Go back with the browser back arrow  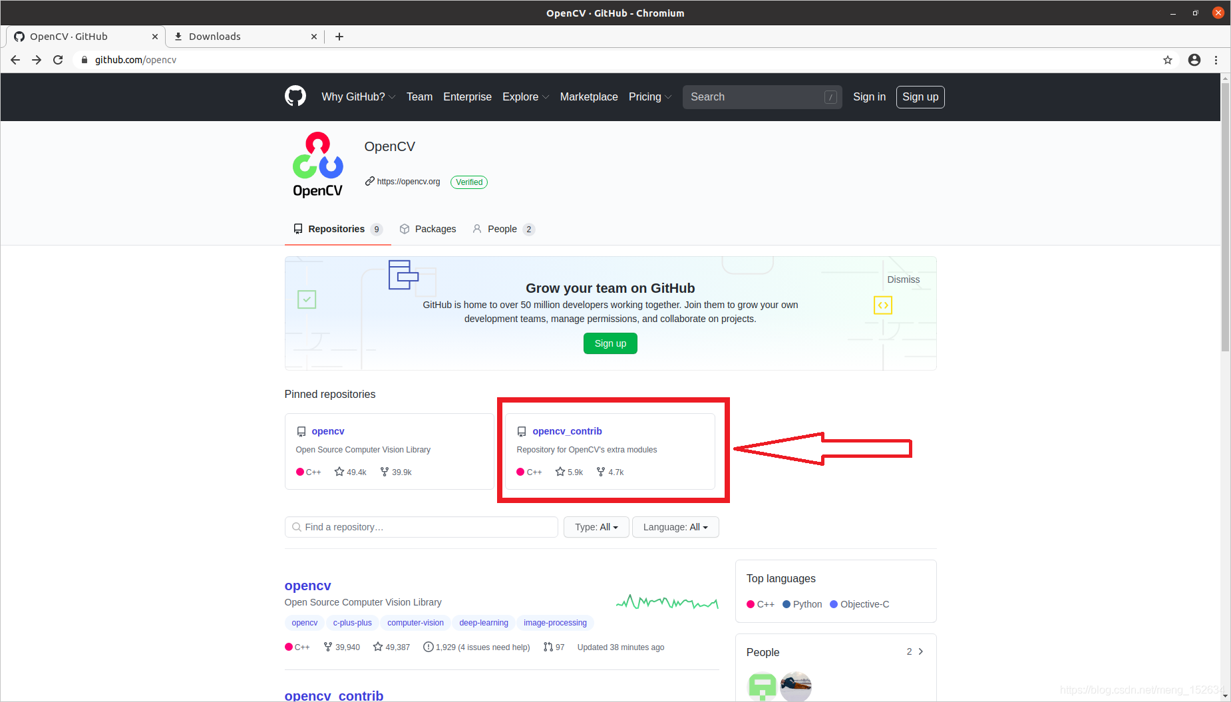point(15,60)
